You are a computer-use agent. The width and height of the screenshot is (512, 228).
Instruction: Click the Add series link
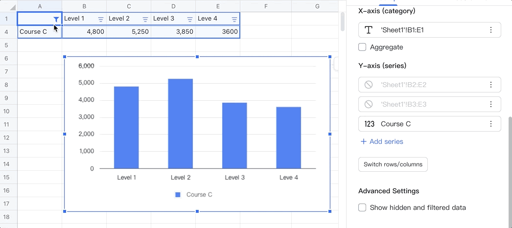(x=382, y=141)
